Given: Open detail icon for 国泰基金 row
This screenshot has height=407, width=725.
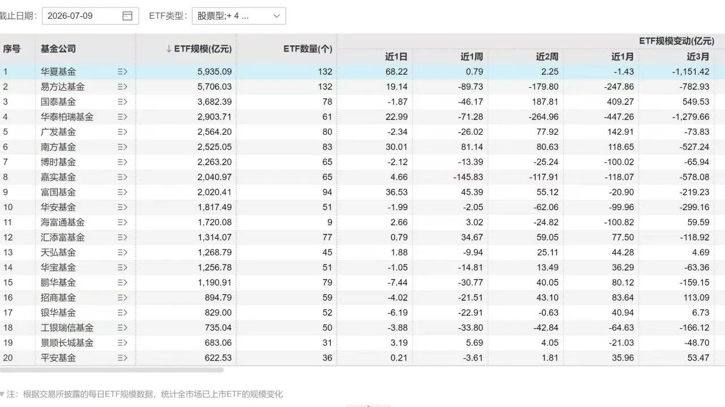Looking at the screenshot, I should pyautogui.click(x=122, y=102).
